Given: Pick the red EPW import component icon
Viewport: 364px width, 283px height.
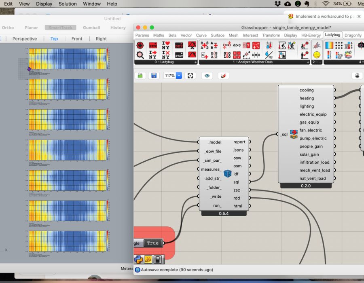Looking at the screenshot, I should (153, 45).
